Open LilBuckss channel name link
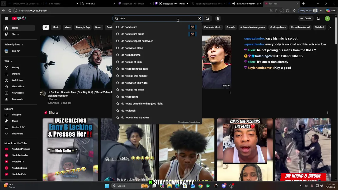This screenshot has width=338, height=190. (52, 99)
